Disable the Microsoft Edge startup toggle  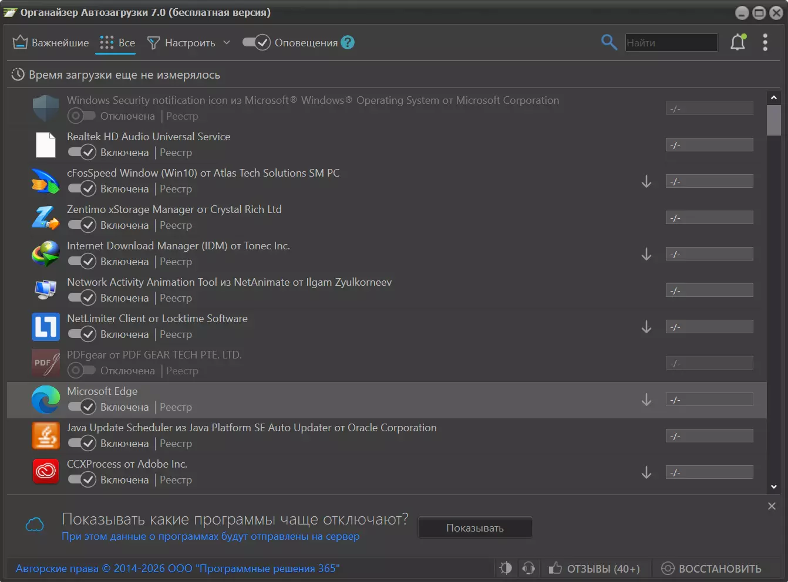82,407
